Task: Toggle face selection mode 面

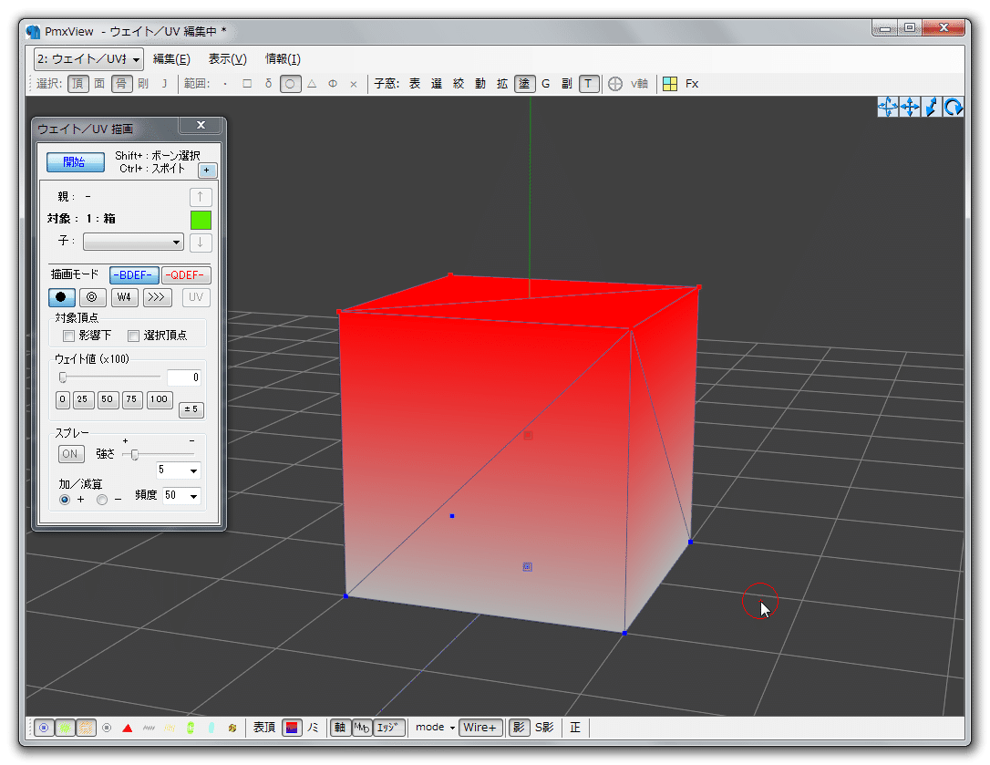Action: 99,83
